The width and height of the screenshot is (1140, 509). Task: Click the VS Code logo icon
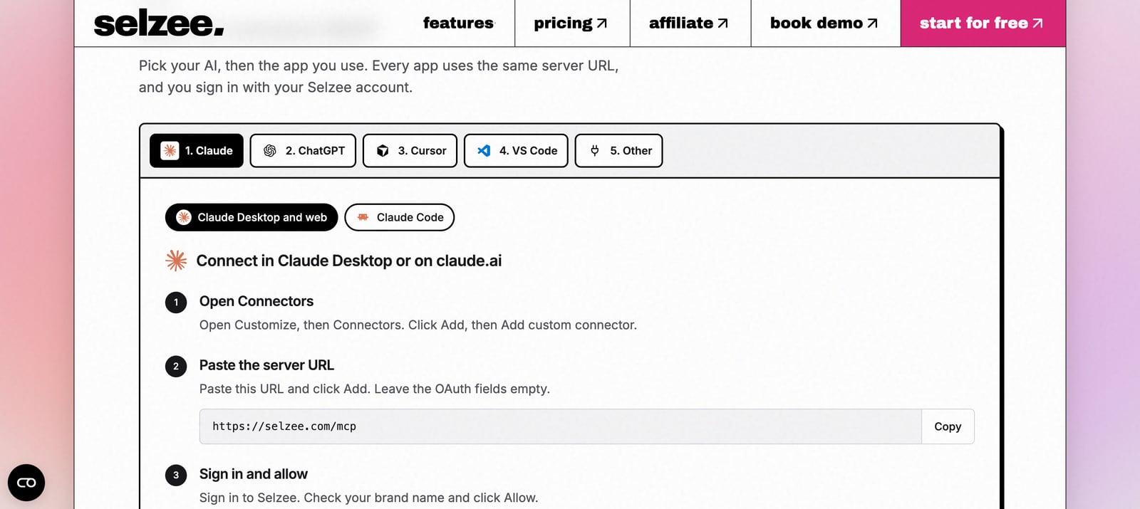[484, 151]
